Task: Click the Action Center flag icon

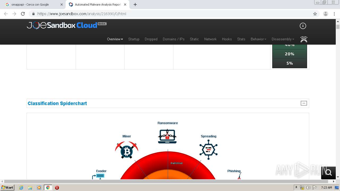Action: 315,188
